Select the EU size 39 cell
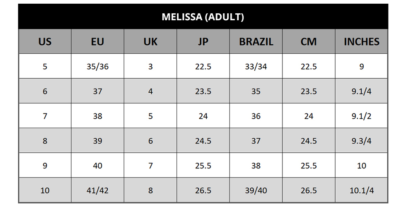 tap(97, 141)
